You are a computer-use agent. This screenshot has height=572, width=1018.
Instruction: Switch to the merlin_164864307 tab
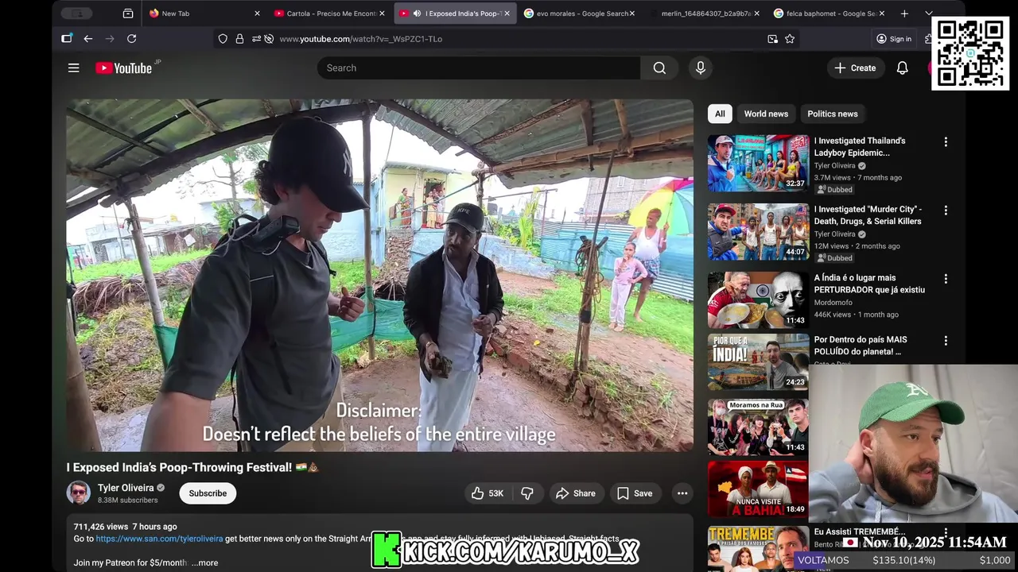pos(705,14)
